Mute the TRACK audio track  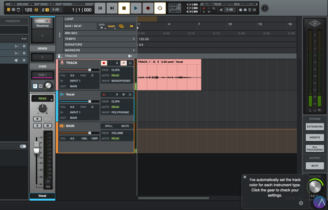(123, 63)
